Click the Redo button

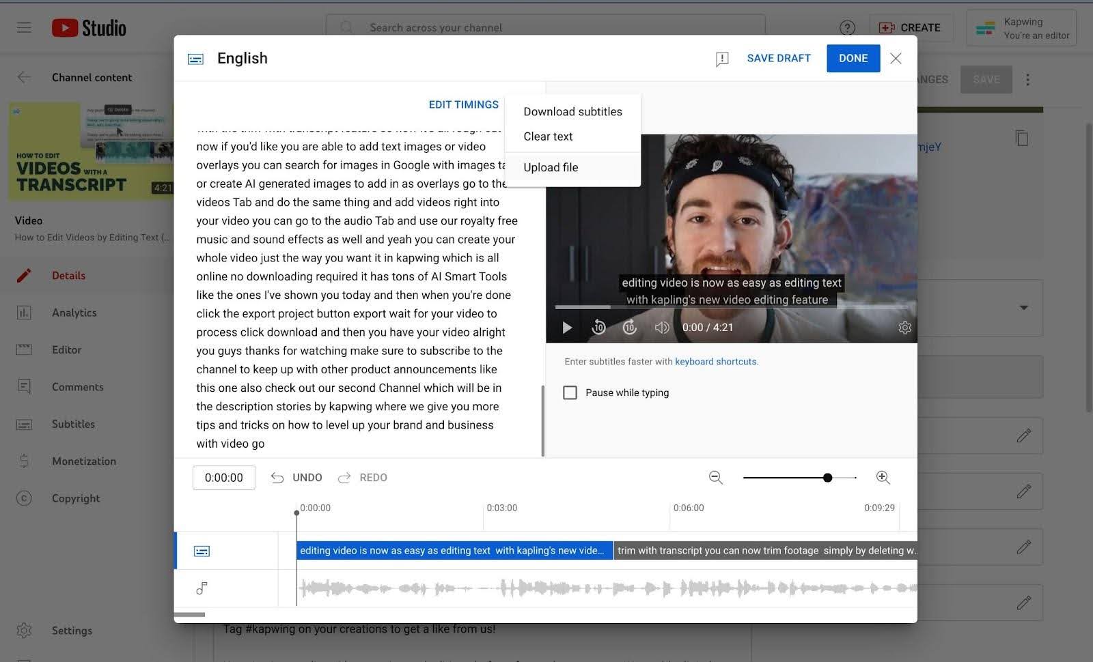pyautogui.click(x=363, y=478)
